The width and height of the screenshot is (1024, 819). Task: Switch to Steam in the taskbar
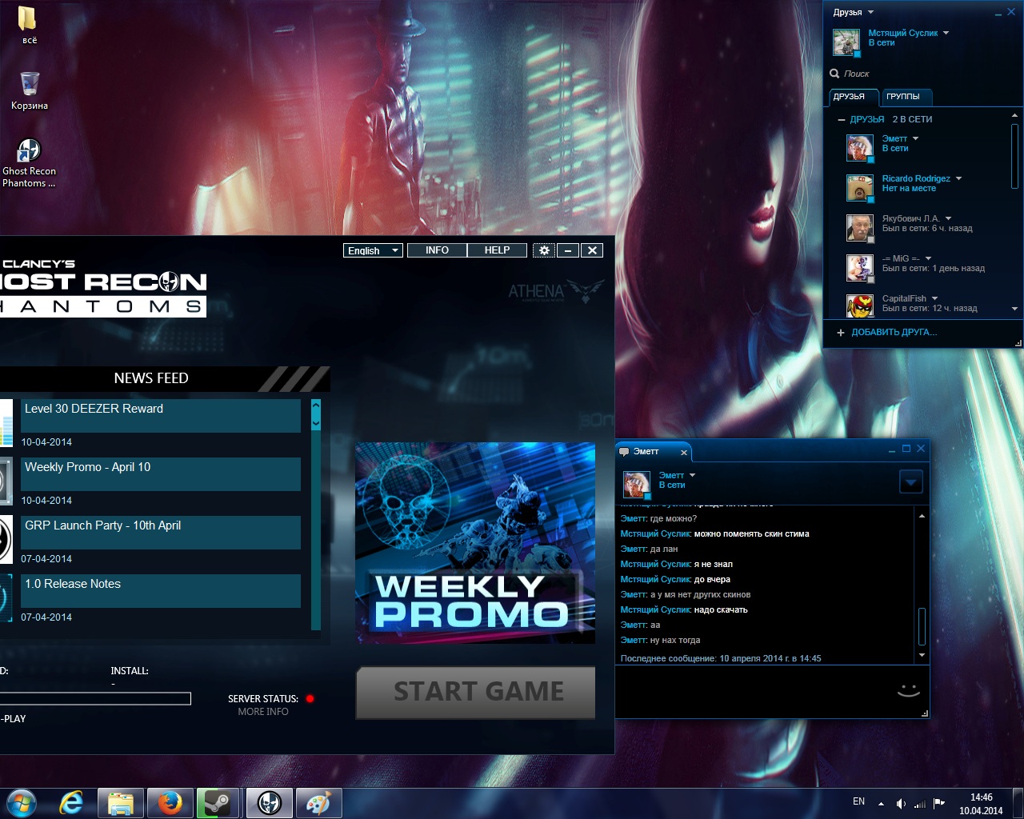(218, 802)
